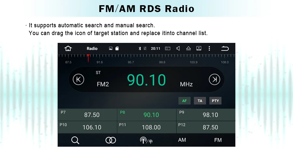Click 103.9 on the frequency scale
This screenshot has width=293, height=149.
pyautogui.click(x=193, y=62)
